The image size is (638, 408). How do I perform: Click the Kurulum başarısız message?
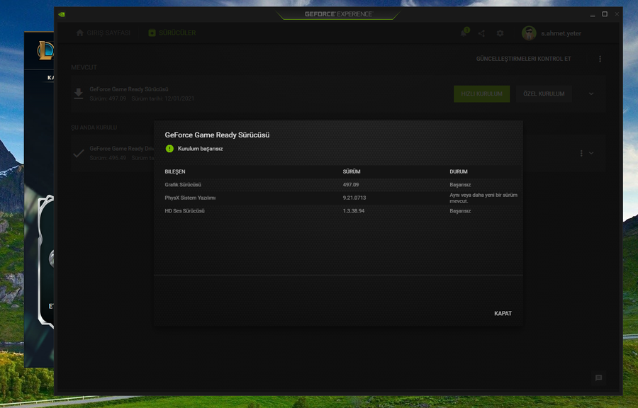click(200, 149)
